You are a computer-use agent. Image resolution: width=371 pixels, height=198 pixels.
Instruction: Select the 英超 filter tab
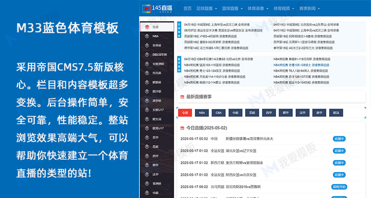(252, 112)
